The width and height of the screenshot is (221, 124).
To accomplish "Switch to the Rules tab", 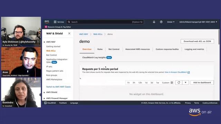I will [x=100, y=49].
